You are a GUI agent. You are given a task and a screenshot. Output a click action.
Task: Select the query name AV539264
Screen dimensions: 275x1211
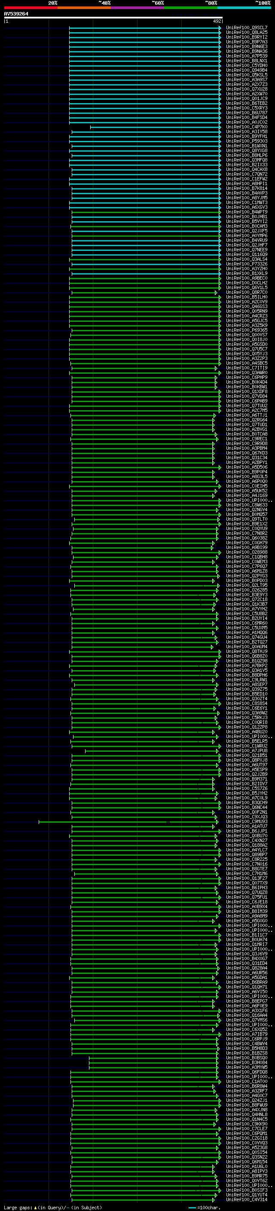(x=16, y=14)
